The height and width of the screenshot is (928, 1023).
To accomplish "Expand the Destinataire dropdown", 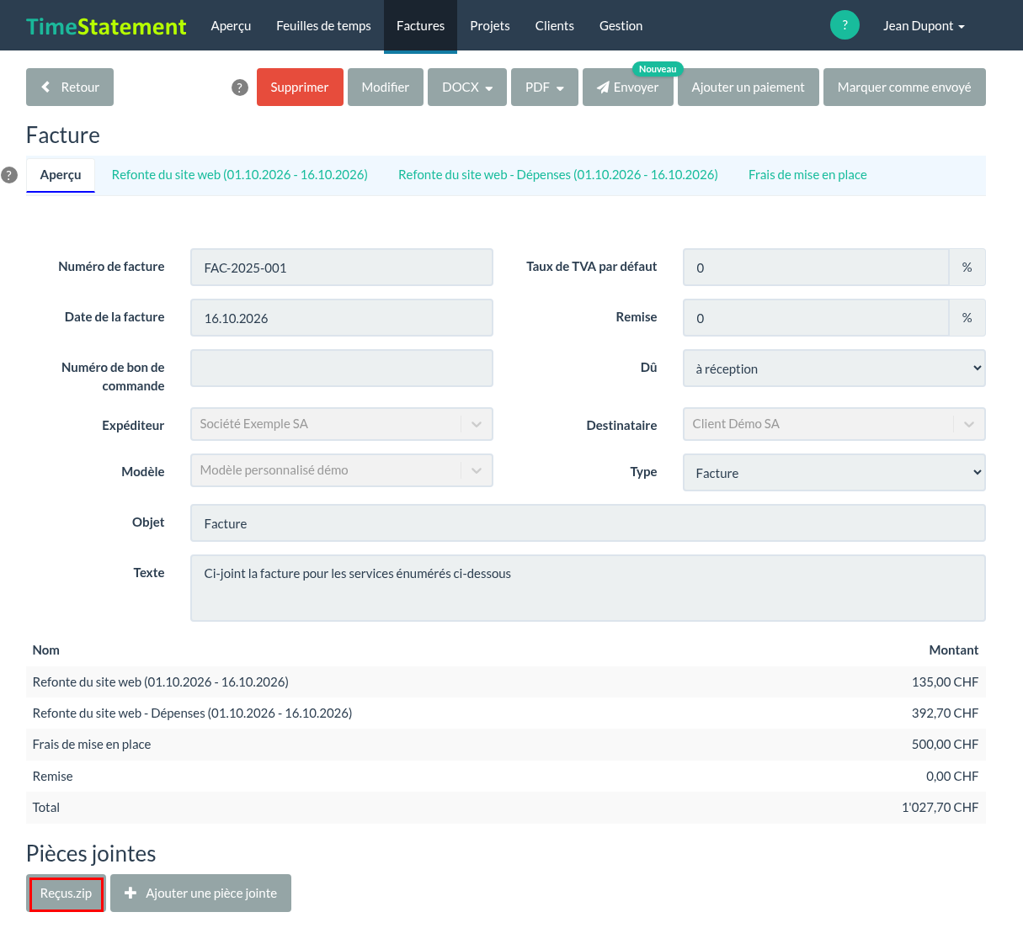I will (834, 424).
